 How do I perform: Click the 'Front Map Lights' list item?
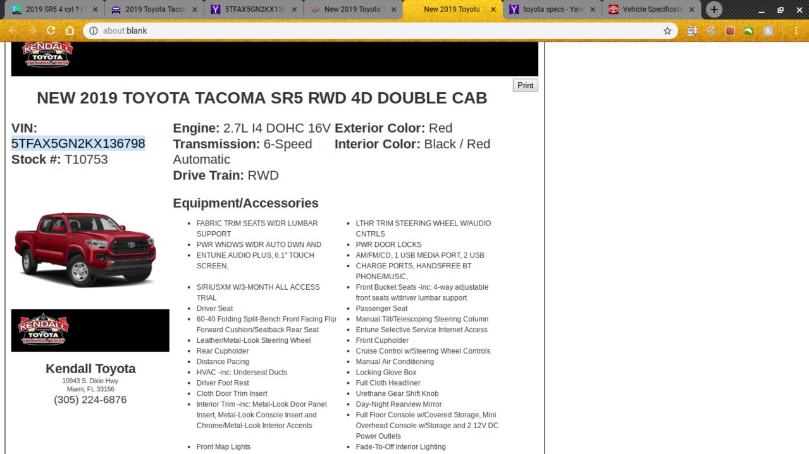[x=223, y=447]
